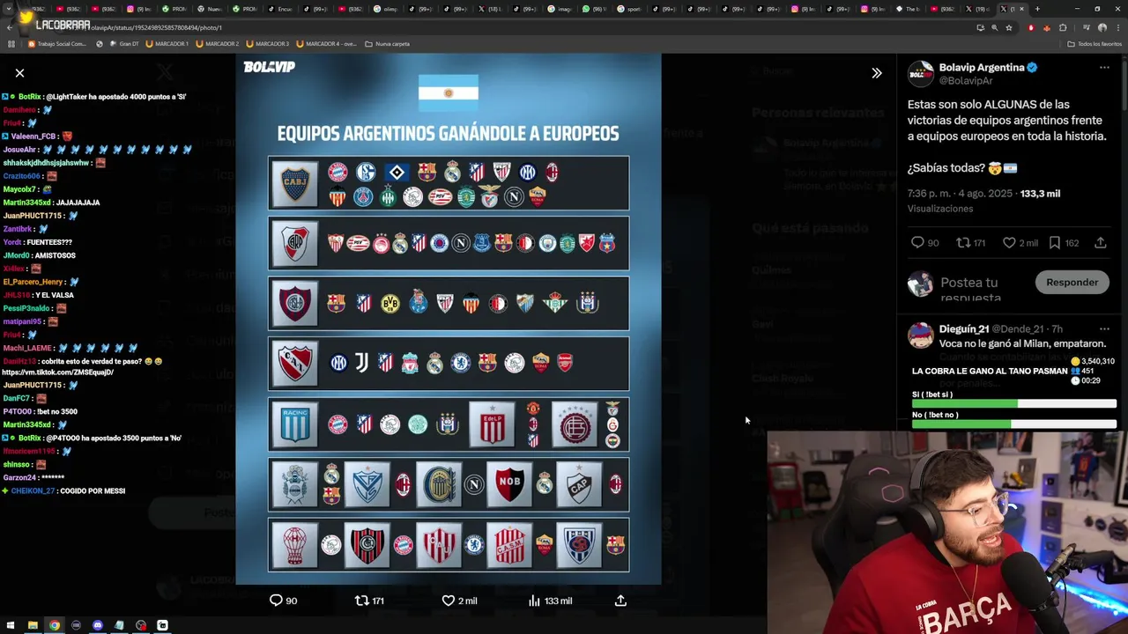Click the blue verified badge next to Bolavip Argentina

(x=1032, y=68)
